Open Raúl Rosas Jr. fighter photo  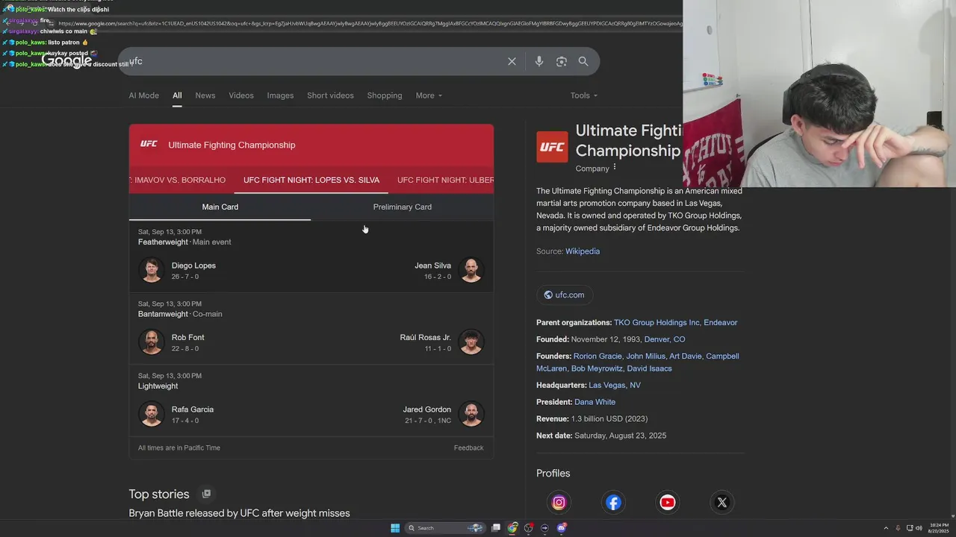[x=471, y=342]
